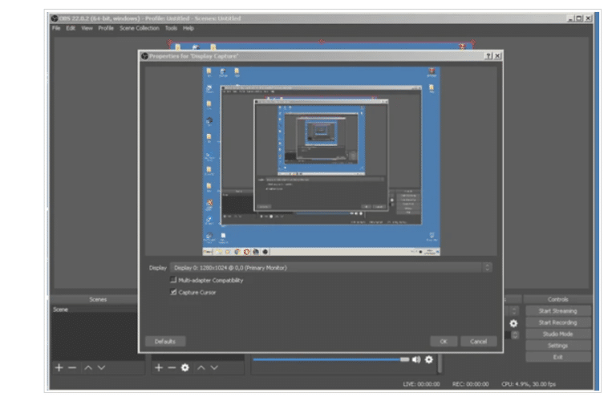
Task: Move the source down with the Sources down arrow
Action: 214,367
